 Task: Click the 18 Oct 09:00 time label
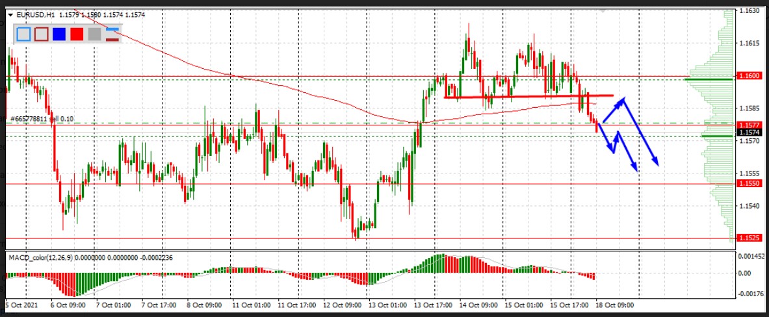coord(615,305)
